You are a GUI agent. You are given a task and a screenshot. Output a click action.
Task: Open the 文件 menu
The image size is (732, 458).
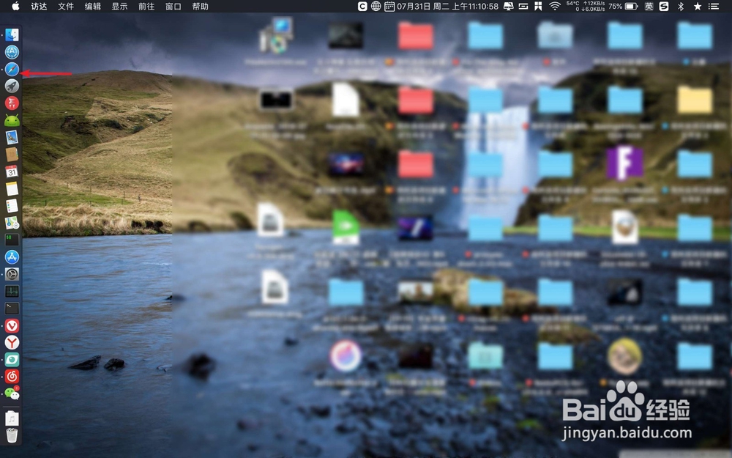[66, 6]
